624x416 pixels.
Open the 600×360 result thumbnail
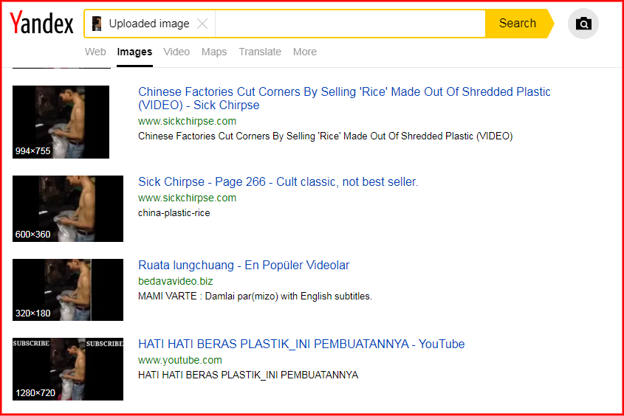(x=68, y=209)
